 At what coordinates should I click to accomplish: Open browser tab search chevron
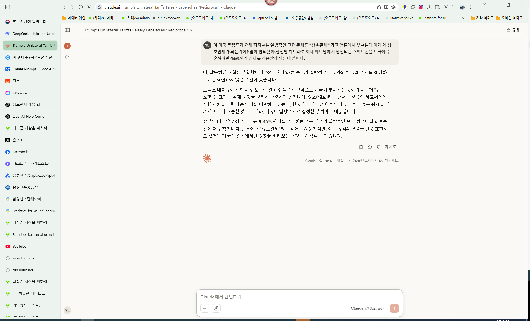point(484,4)
